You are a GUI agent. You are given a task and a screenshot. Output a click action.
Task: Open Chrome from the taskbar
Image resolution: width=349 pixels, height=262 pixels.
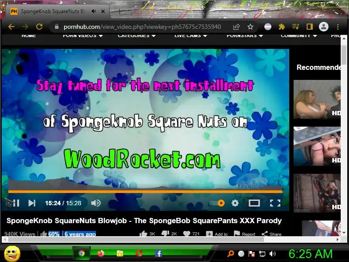(82, 254)
